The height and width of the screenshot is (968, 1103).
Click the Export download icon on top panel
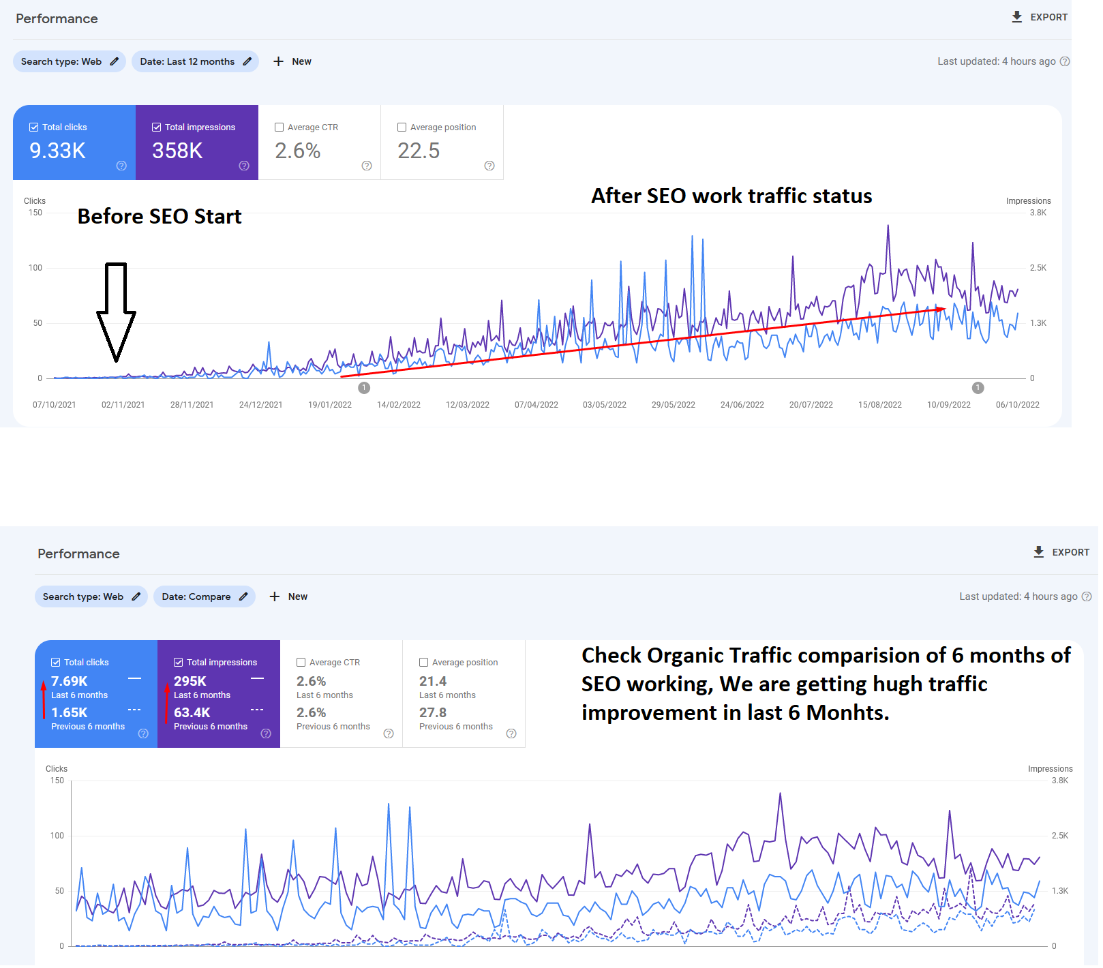pos(1016,17)
